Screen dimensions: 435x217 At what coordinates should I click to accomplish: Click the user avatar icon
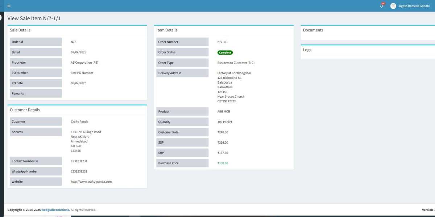pyautogui.click(x=393, y=6)
